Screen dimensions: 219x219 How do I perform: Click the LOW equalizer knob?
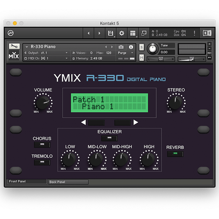[69, 159]
